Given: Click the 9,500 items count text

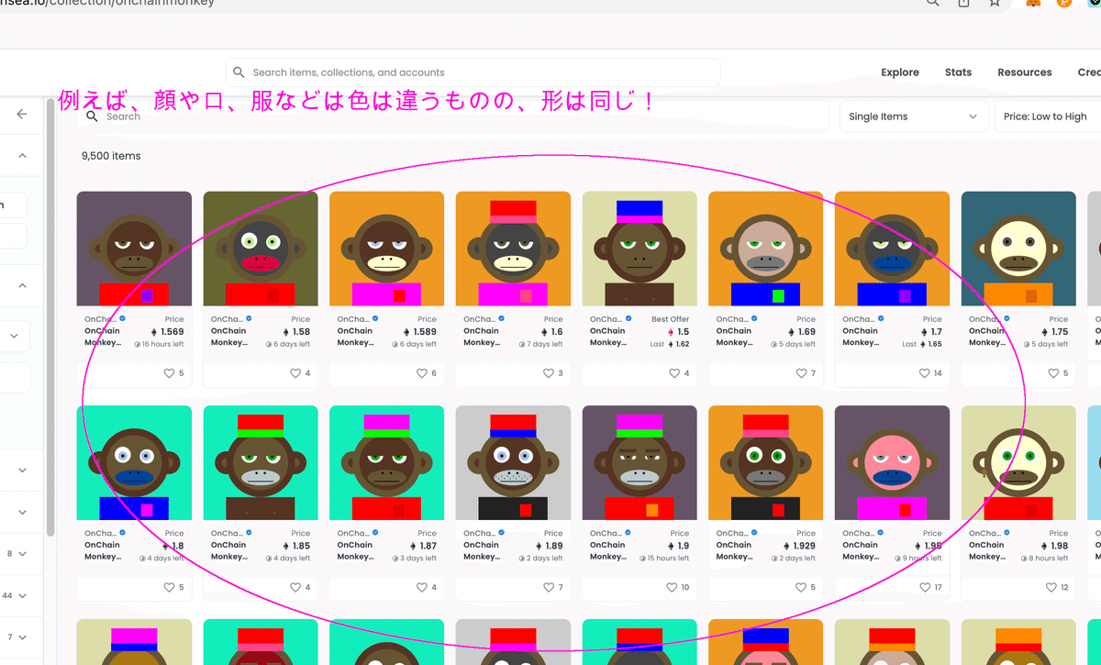Looking at the screenshot, I should [x=111, y=156].
